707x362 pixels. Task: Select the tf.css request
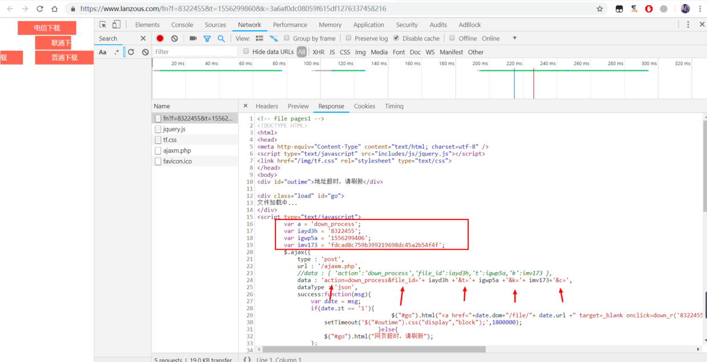[195, 140]
